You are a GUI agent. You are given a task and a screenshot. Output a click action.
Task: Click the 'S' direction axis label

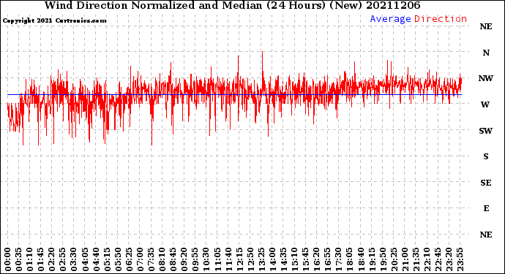(x=486, y=156)
